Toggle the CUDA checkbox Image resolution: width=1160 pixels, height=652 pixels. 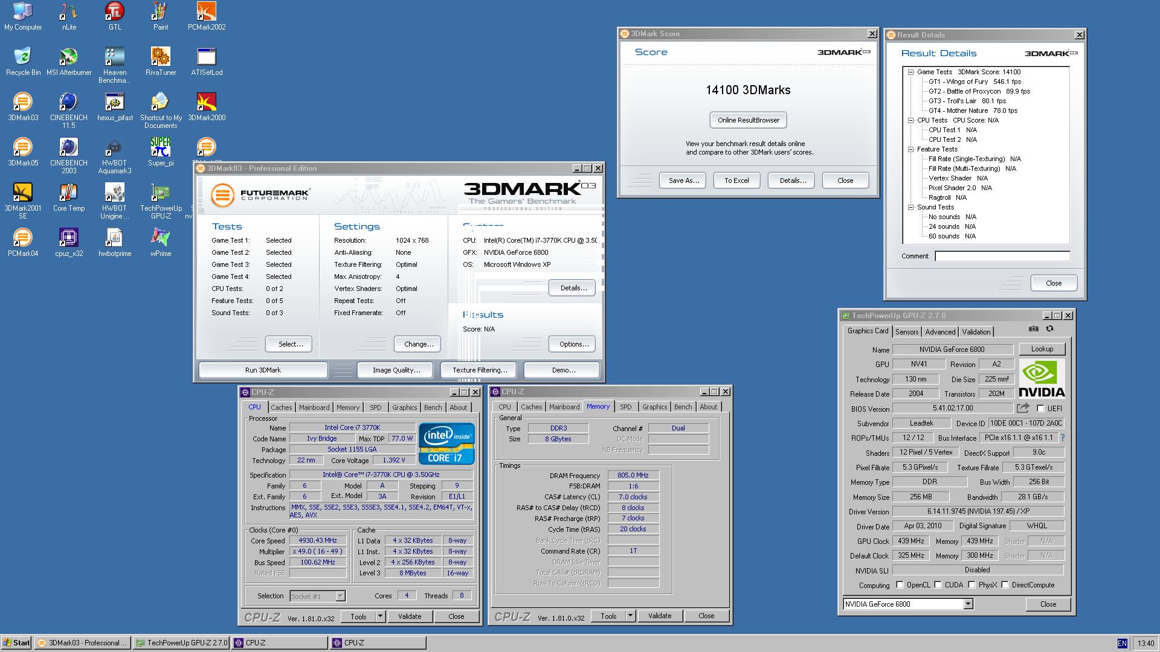pyautogui.click(x=938, y=584)
